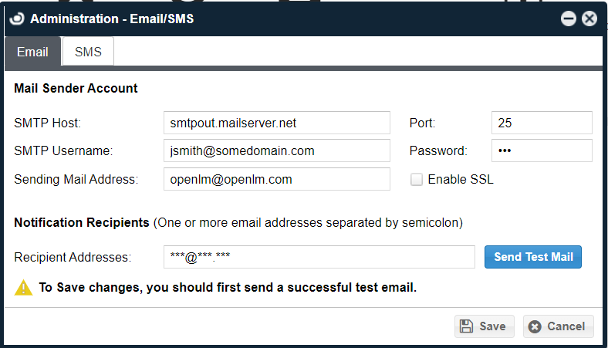This screenshot has width=608, height=348.
Task: Close the Email/SMS administration window
Action: coord(589,19)
